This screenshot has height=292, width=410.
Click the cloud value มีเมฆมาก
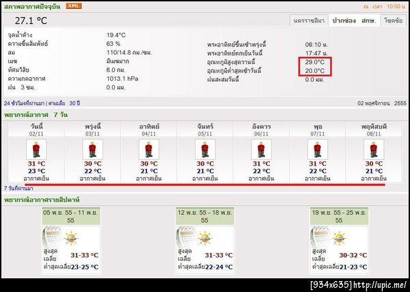[x=118, y=62]
